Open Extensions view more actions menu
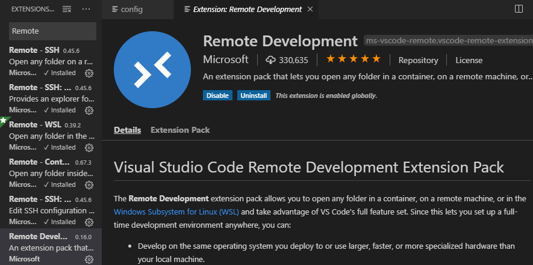Image resolution: width=533 pixels, height=265 pixels. point(86,9)
